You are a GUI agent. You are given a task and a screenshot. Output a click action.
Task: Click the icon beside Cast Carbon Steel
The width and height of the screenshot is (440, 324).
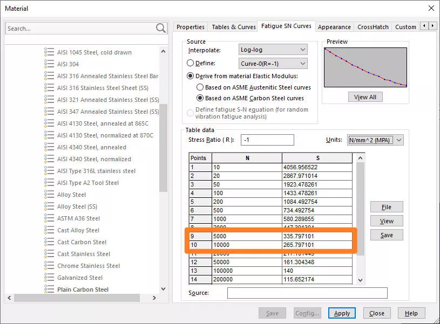pyautogui.click(x=49, y=242)
